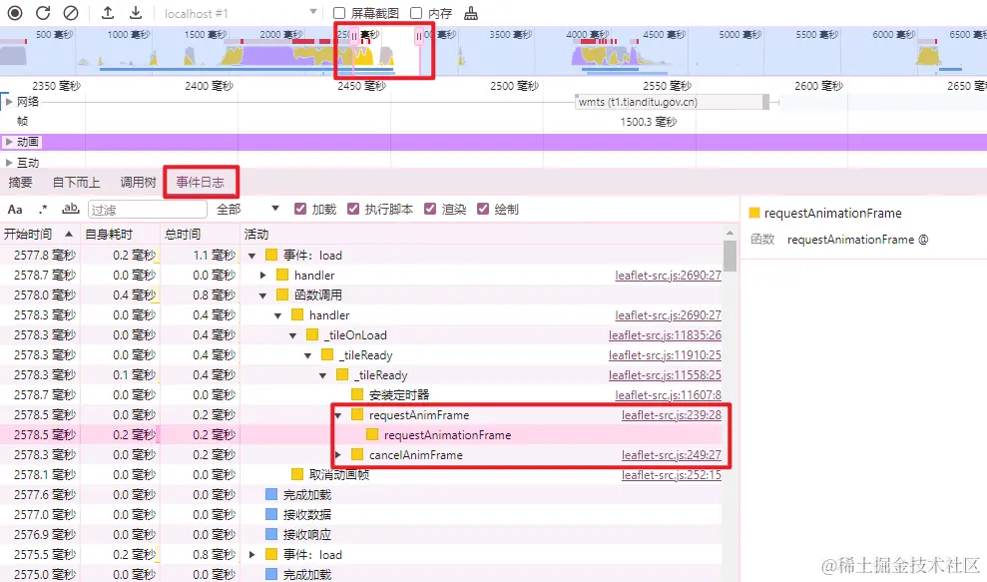Select the 接收响应 row

(x=361, y=535)
